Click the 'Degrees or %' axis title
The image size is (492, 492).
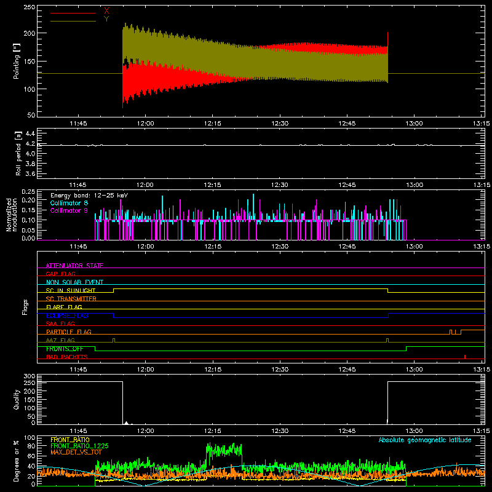point(17,461)
